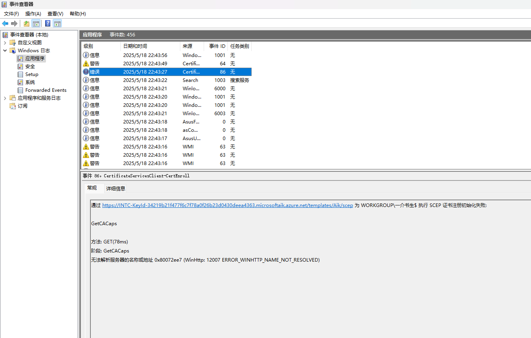Sort by the 级别 column header
This screenshot has width=531, height=338.
tap(101, 46)
